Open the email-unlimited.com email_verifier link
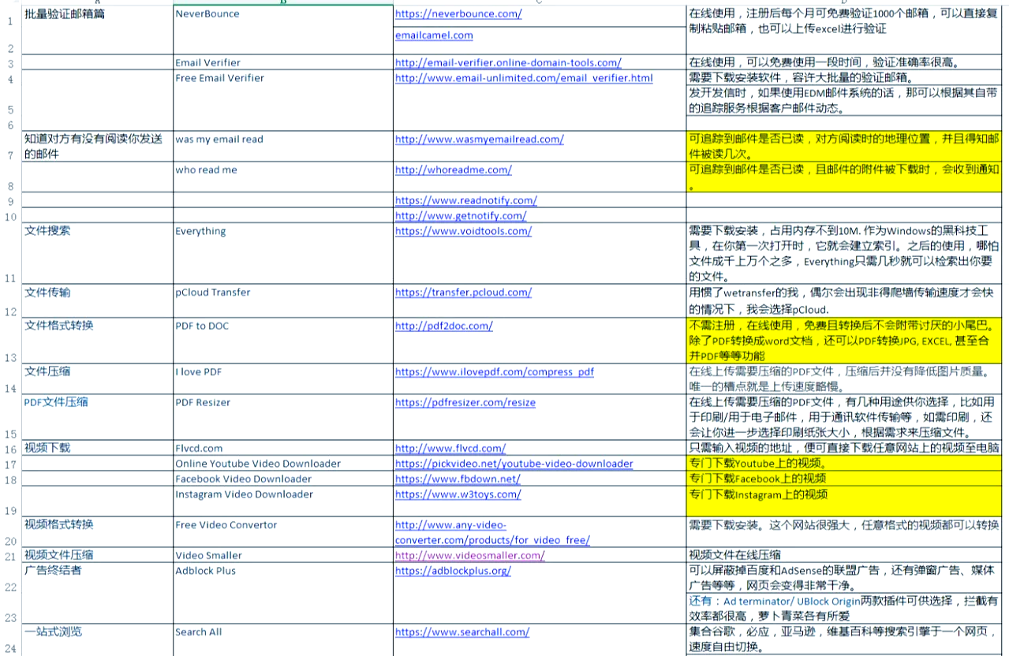 tap(524, 78)
